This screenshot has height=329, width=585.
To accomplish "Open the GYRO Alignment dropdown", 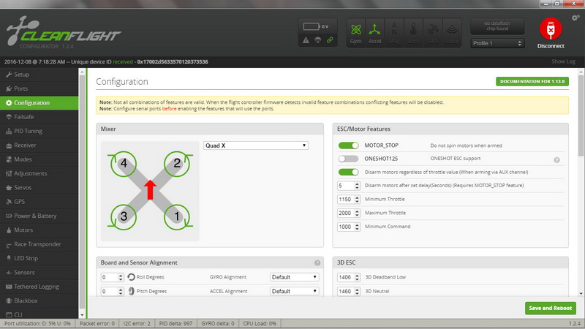I will 294,277.
